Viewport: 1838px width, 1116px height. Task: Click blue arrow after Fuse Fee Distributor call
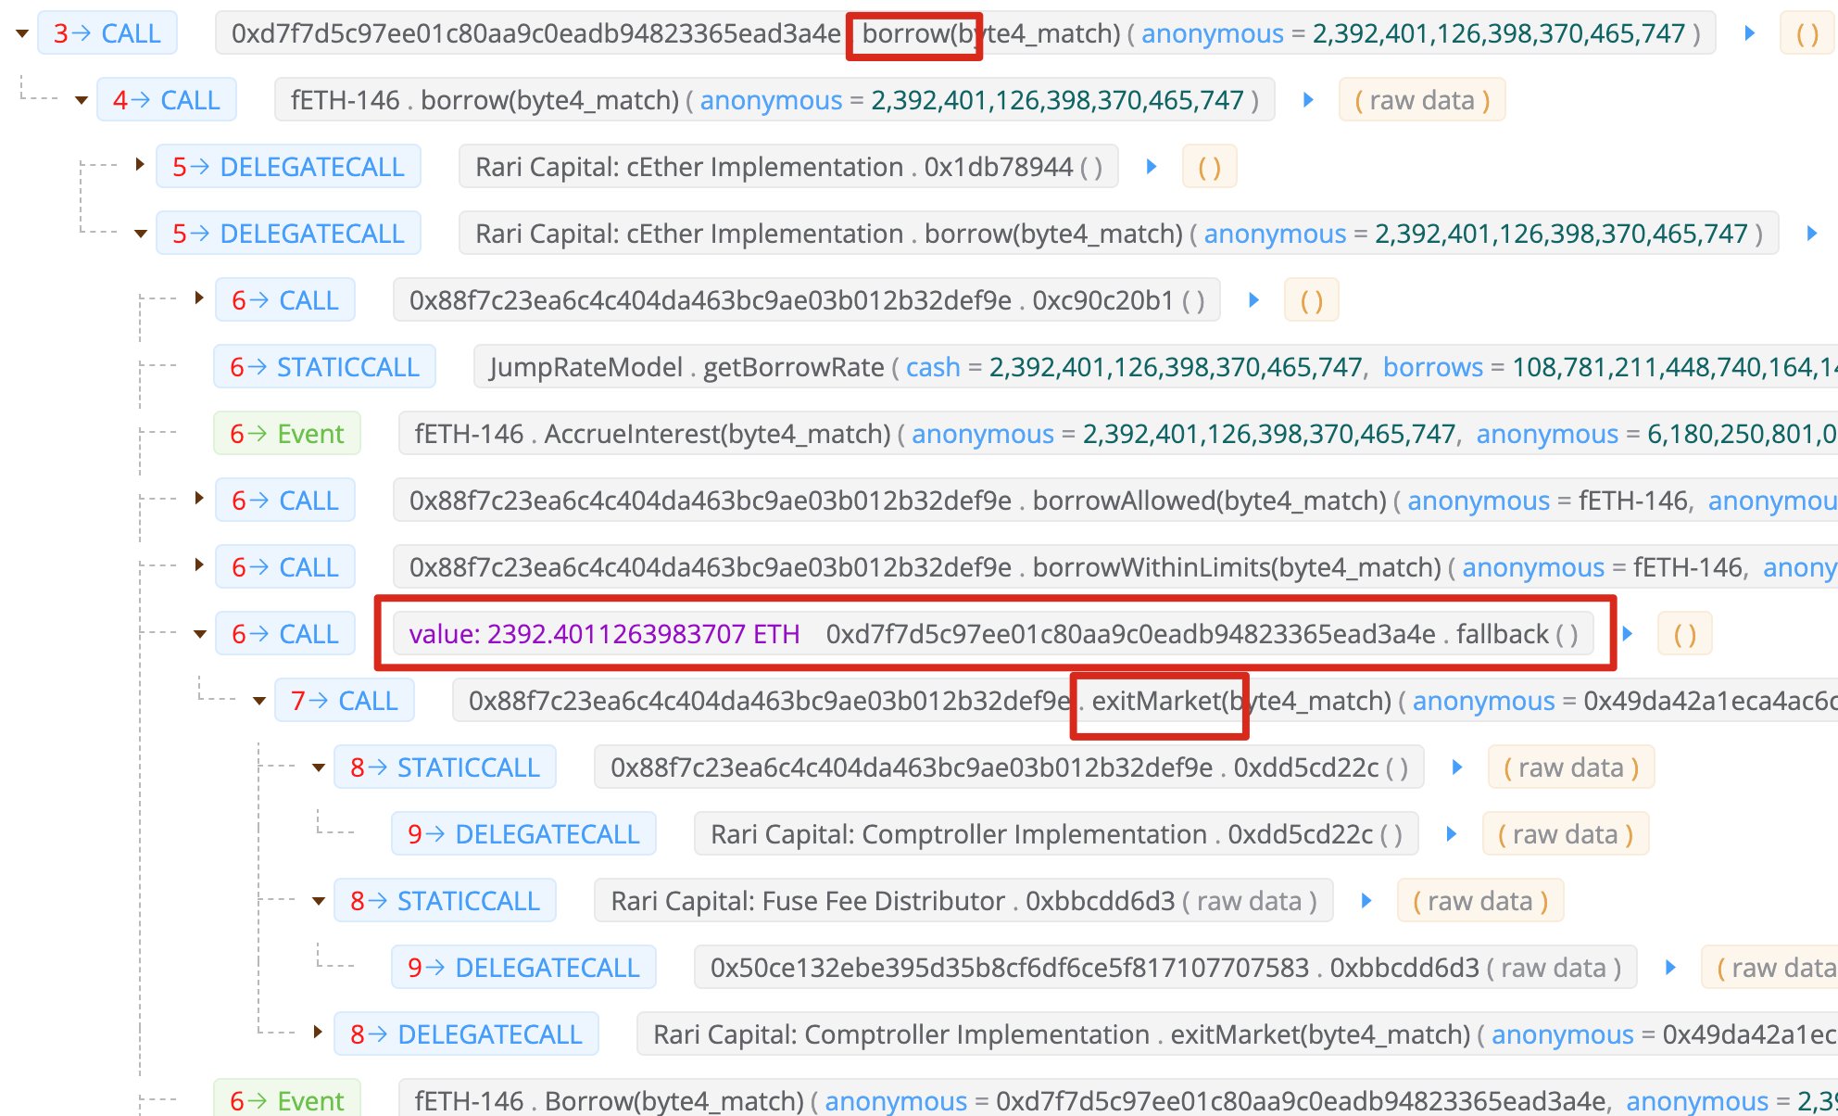coord(1366,901)
